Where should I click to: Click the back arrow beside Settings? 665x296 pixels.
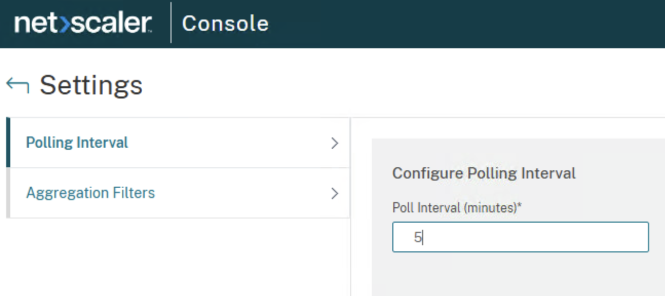pos(17,85)
